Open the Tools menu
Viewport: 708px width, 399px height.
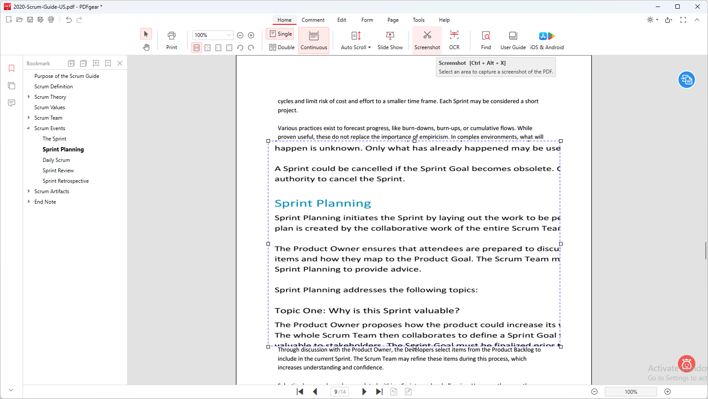point(418,20)
